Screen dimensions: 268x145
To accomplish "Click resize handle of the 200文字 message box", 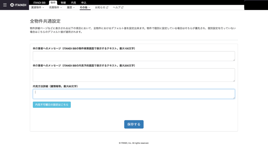I will 234,81.
